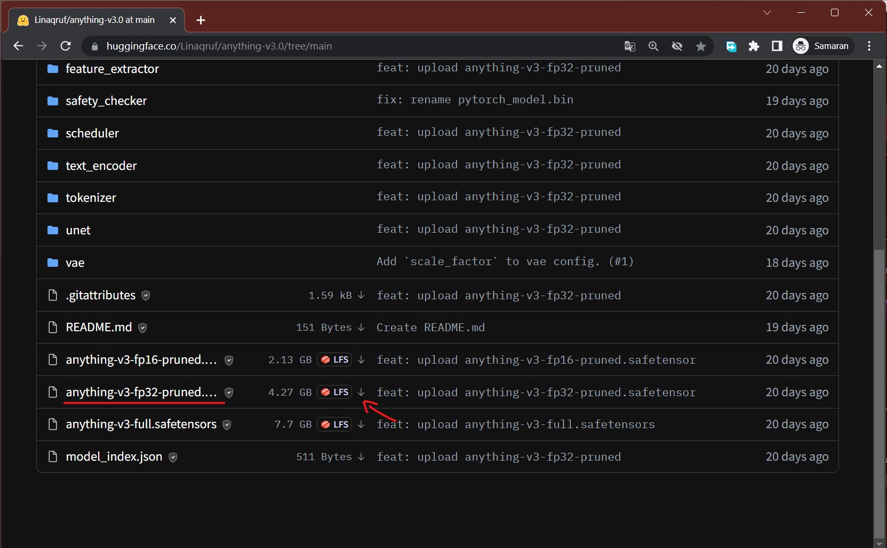The width and height of the screenshot is (887, 548).
Task: Open the model_index.json file
Action: click(x=114, y=456)
